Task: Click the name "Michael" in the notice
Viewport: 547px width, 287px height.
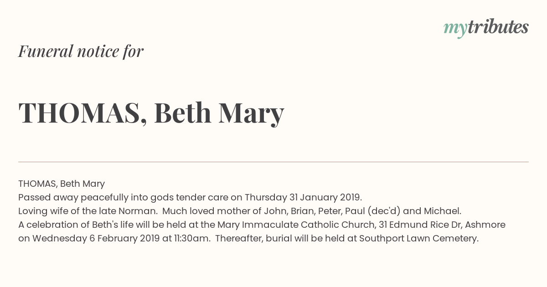Action: tap(442, 211)
